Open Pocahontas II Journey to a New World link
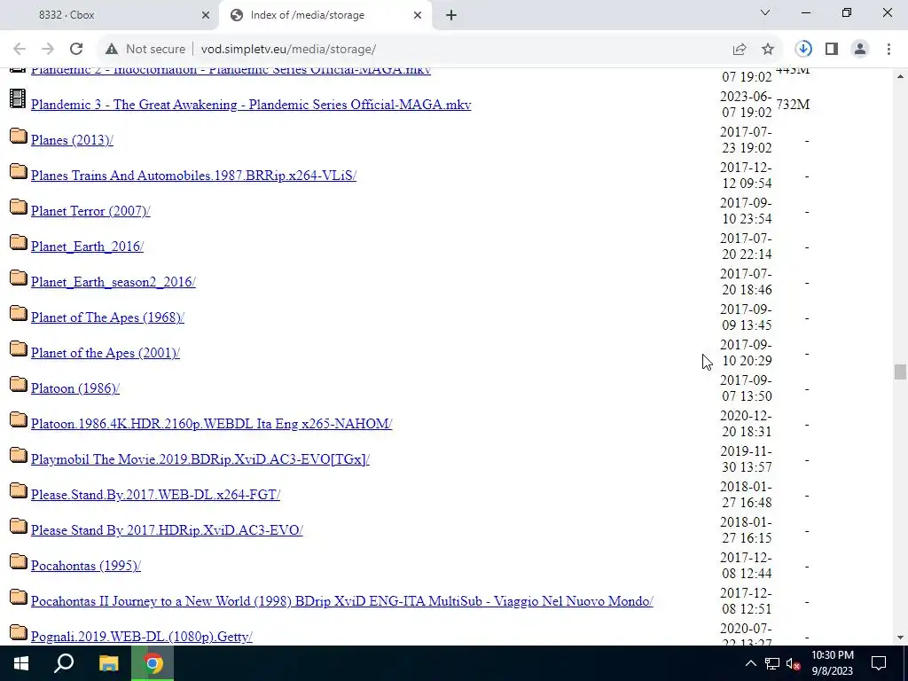908x681 pixels. pyautogui.click(x=341, y=601)
